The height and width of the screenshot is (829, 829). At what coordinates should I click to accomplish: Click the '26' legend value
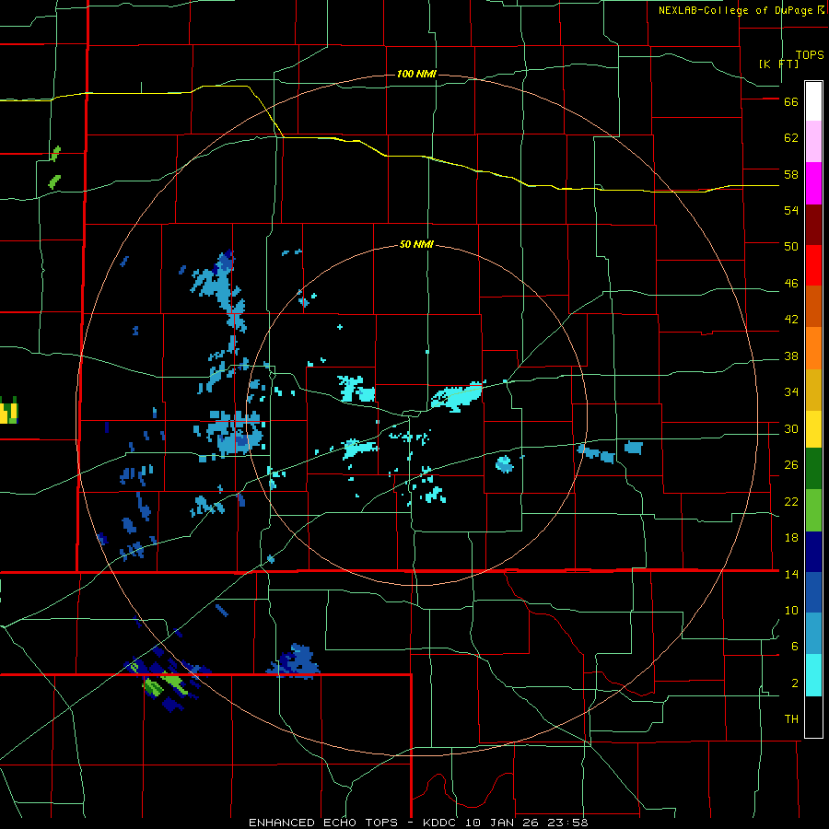click(x=791, y=464)
